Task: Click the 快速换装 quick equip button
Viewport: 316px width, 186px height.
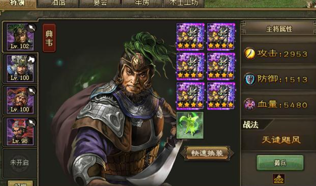Action: (207, 153)
